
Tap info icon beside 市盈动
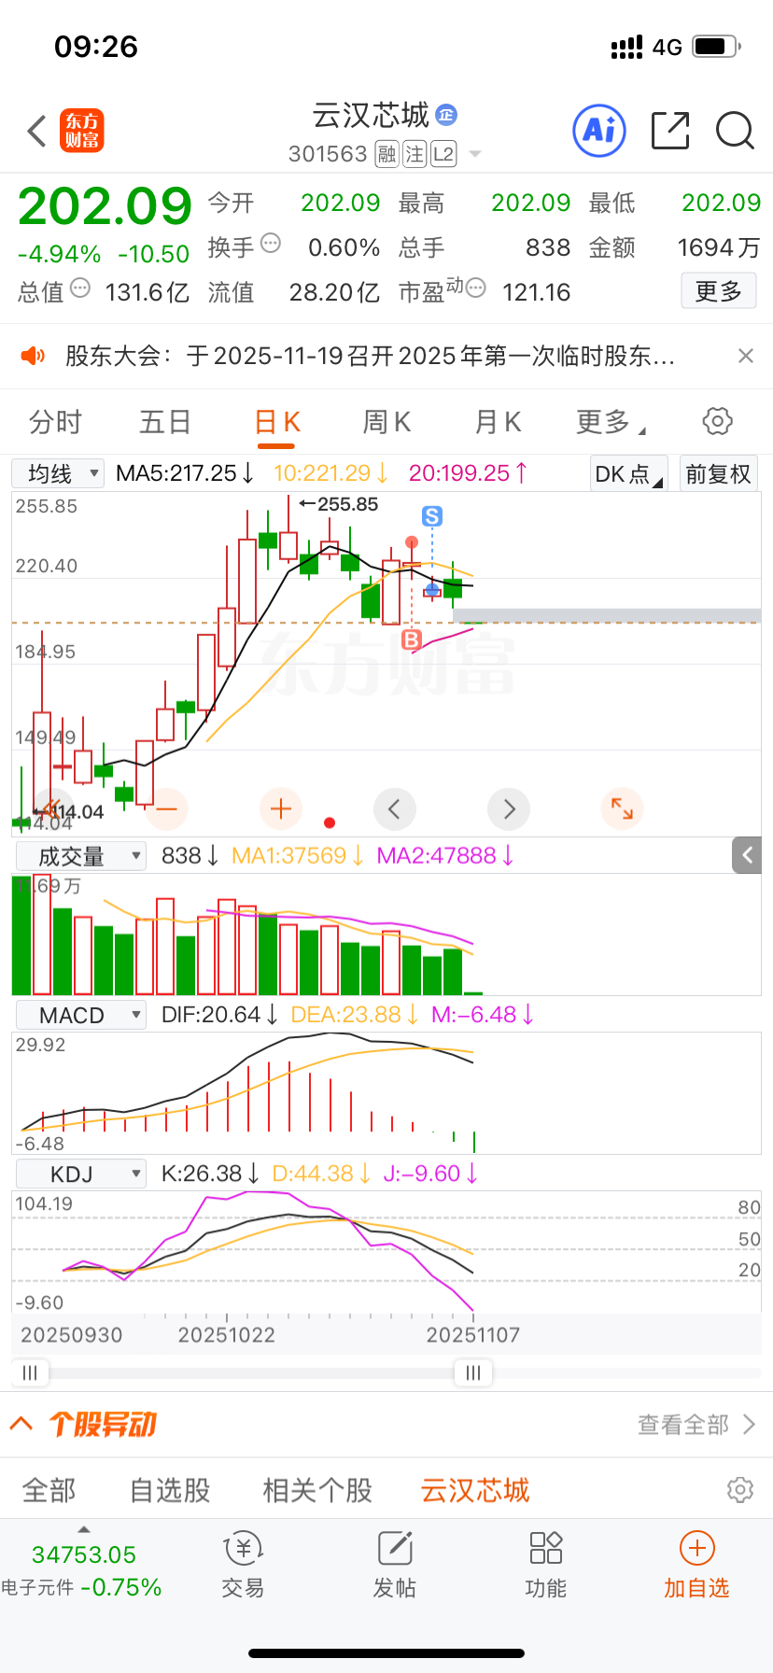tap(475, 288)
